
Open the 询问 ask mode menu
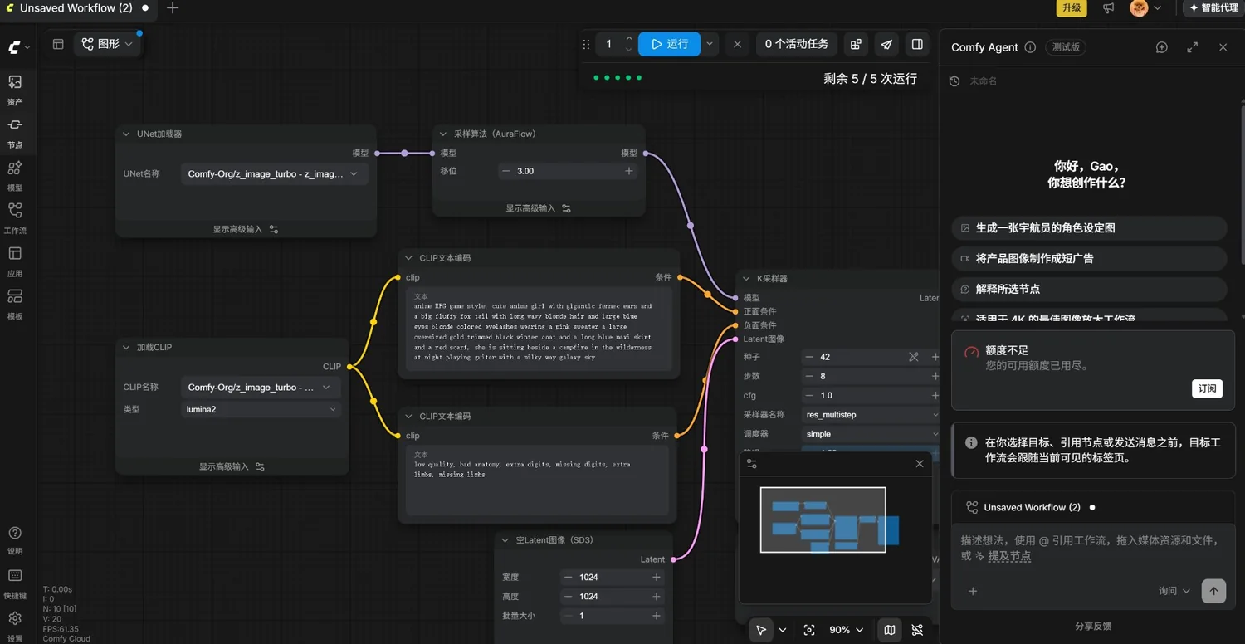click(1174, 591)
